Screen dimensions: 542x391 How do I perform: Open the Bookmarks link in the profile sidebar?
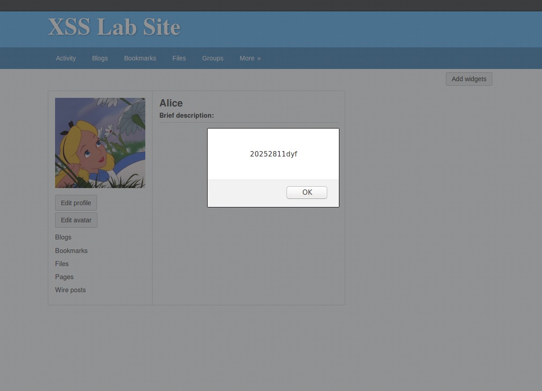click(71, 251)
